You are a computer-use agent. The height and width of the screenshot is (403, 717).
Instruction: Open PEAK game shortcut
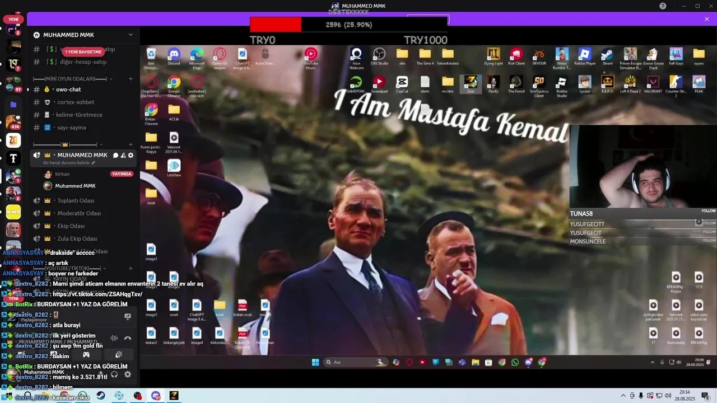699,84
